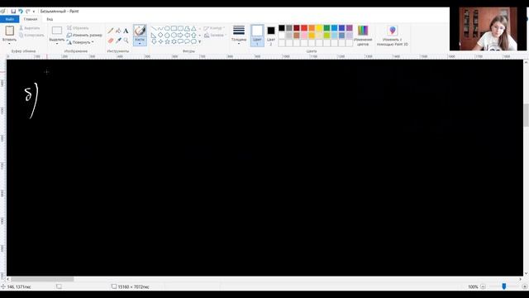Choose the Oval shape
The width and height of the screenshot is (529, 298).
click(167, 28)
